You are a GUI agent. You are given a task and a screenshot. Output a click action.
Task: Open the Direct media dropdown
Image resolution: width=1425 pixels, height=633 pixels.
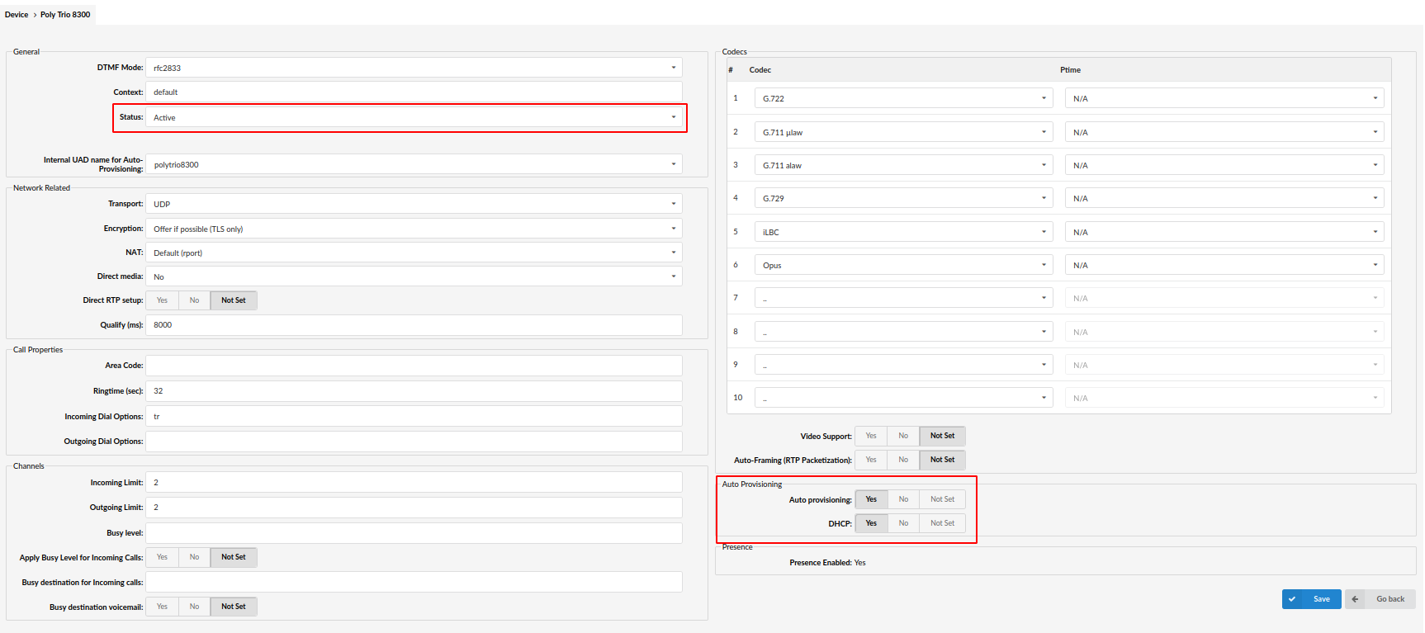(414, 276)
